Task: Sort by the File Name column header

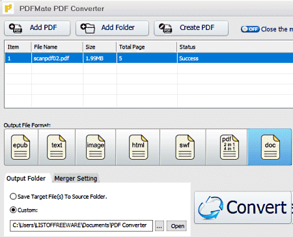Action: click(57, 47)
